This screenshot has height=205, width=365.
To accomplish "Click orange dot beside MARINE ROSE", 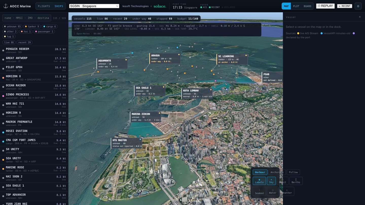I will pos(3,169).
